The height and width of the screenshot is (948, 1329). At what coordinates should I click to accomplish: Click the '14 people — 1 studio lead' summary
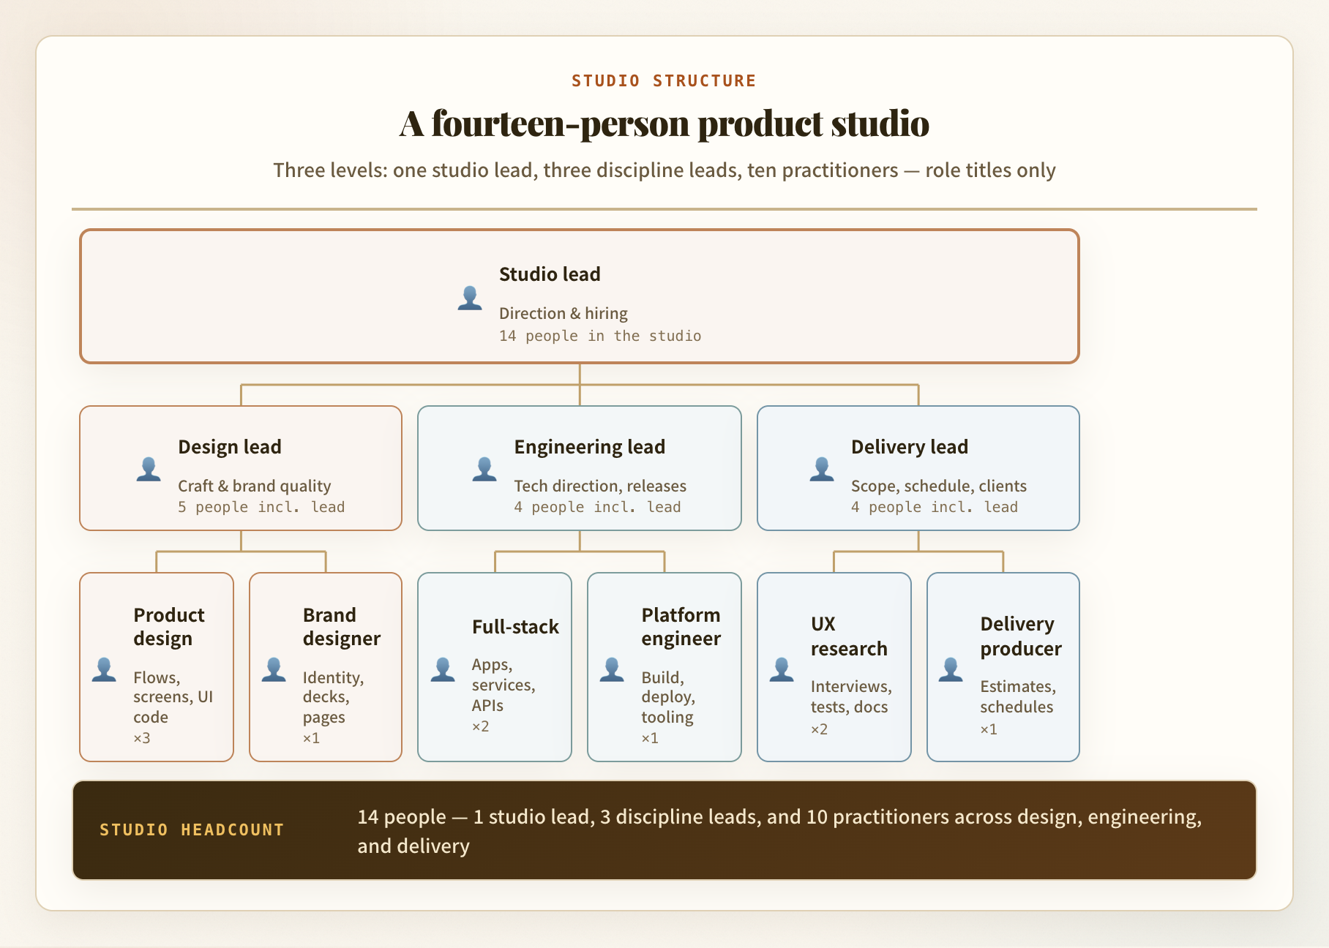779,831
